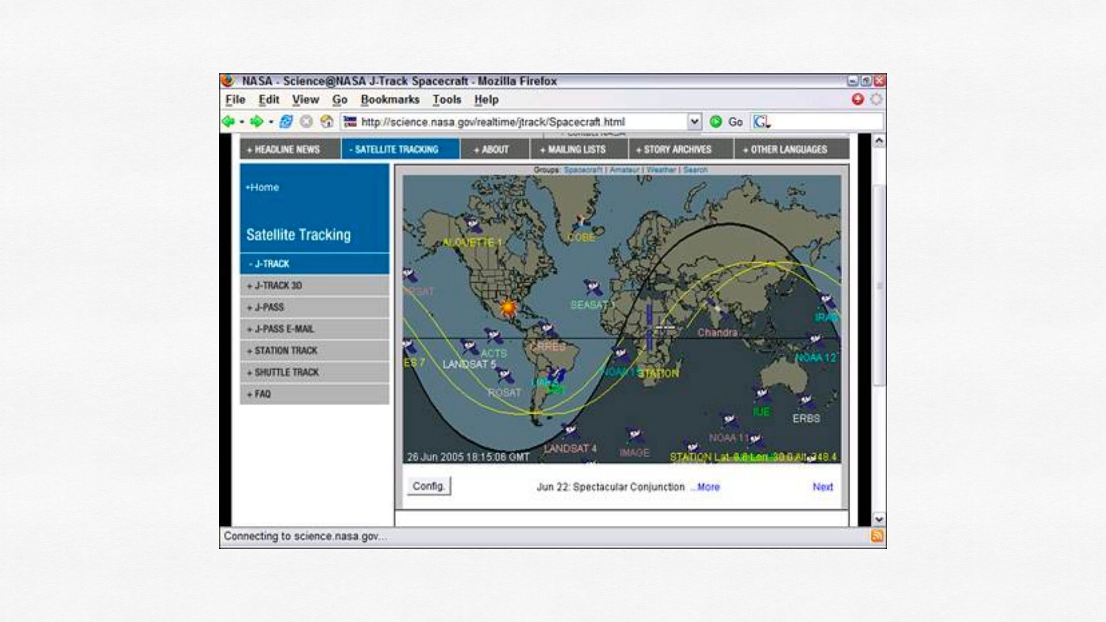
Task: Collapse the SATELLITE TRACKING nav section
Action: click(400, 149)
